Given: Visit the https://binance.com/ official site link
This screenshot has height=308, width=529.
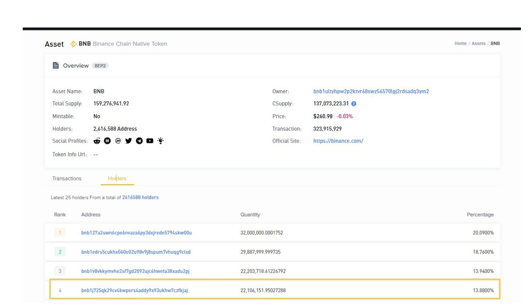Looking at the screenshot, I should pos(338,141).
